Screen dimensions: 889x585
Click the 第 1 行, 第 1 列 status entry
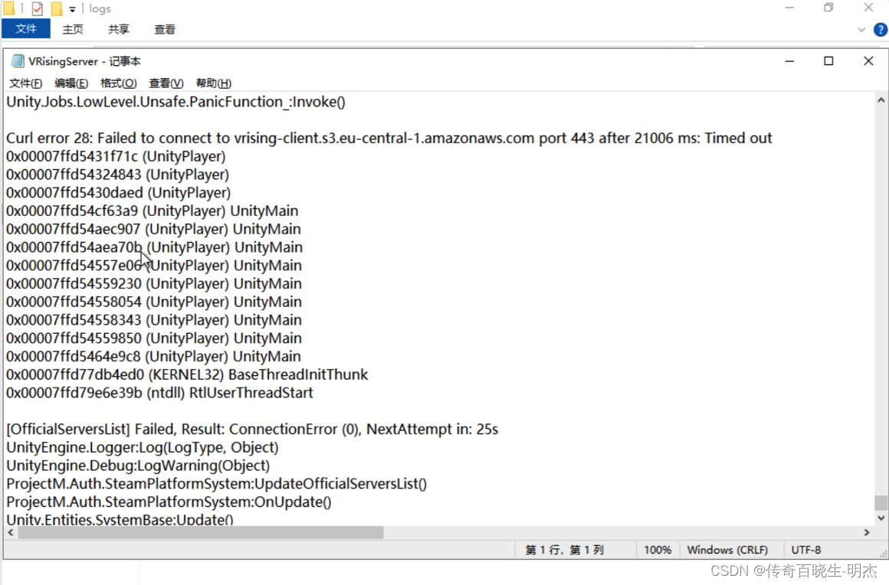[565, 550]
